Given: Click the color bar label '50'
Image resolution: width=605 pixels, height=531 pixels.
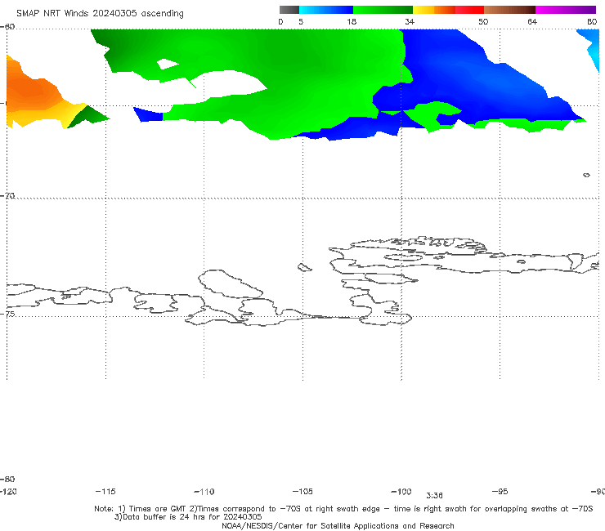Looking at the screenshot, I should click(483, 22).
